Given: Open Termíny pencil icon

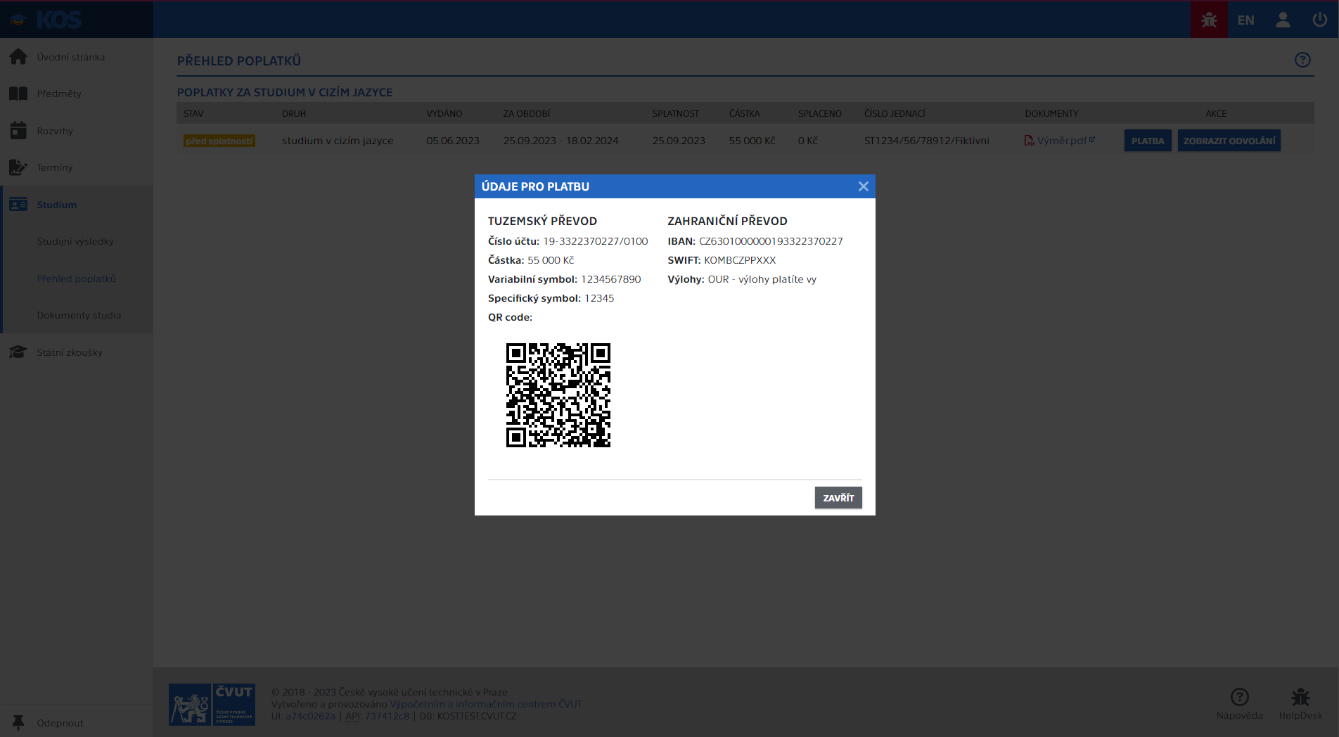Looking at the screenshot, I should (18, 167).
